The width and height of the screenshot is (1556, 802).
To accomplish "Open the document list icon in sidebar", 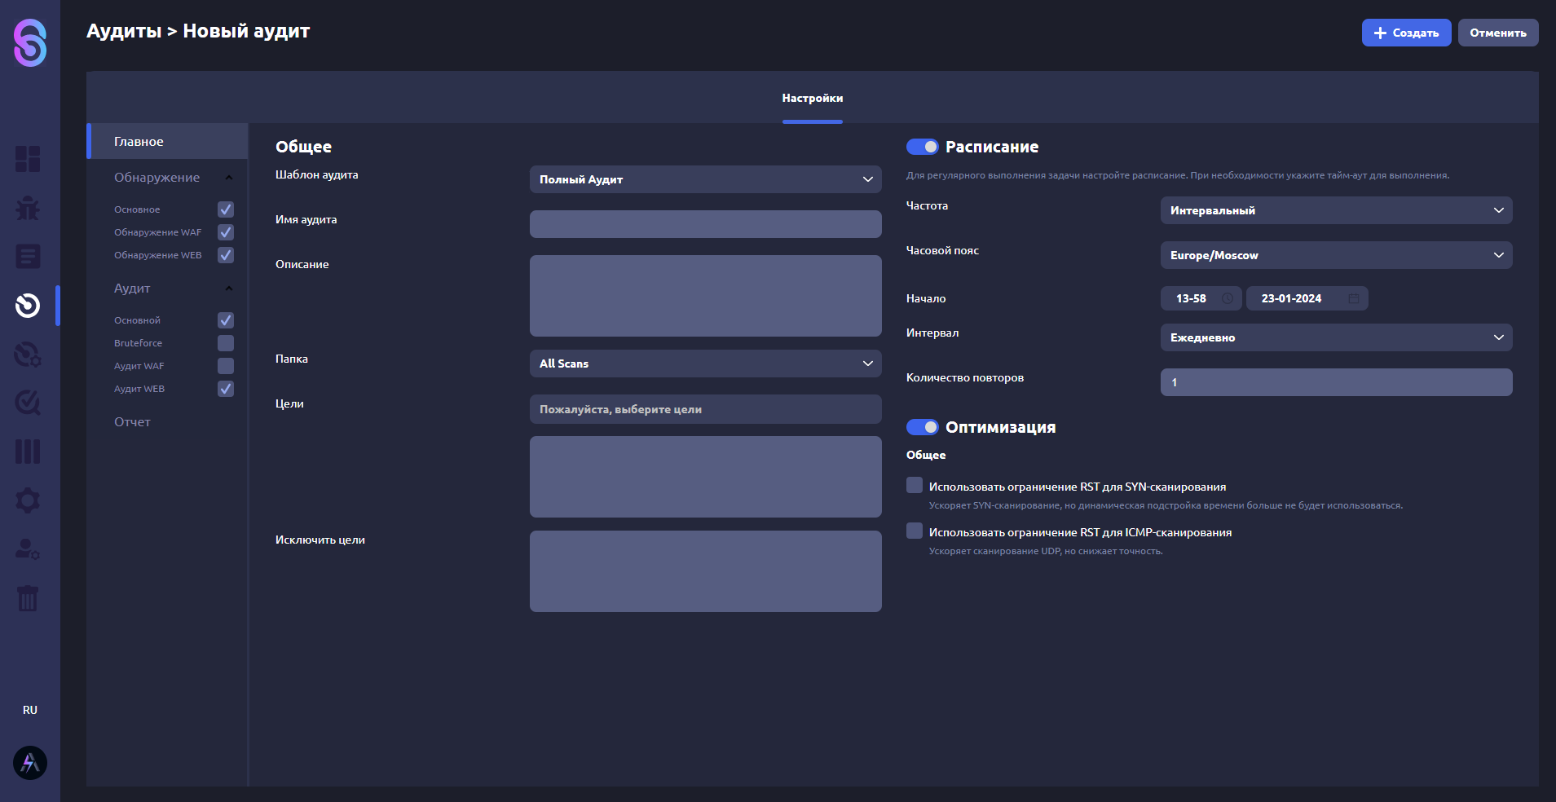I will pos(28,257).
